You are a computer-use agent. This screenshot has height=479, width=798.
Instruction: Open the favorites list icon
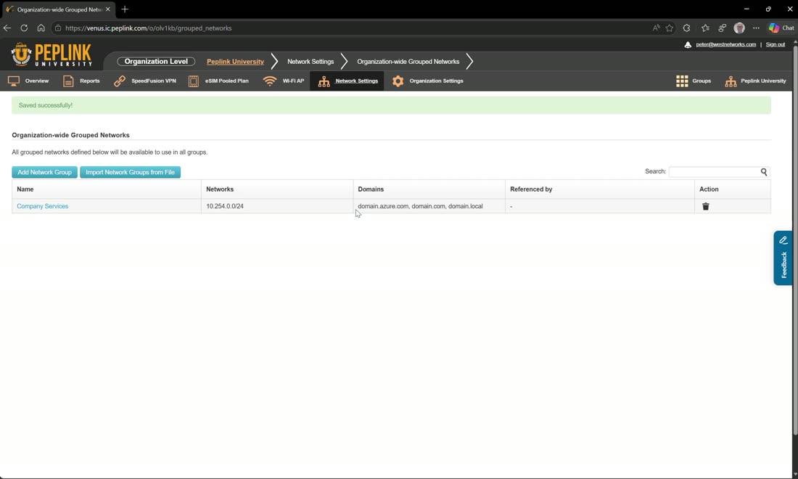click(x=705, y=28)
